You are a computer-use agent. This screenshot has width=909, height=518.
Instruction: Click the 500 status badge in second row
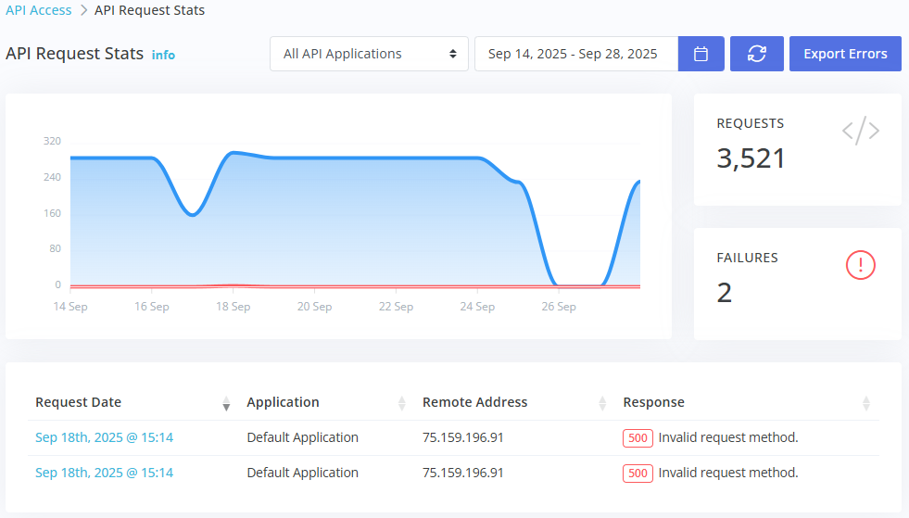coord(638,474)
